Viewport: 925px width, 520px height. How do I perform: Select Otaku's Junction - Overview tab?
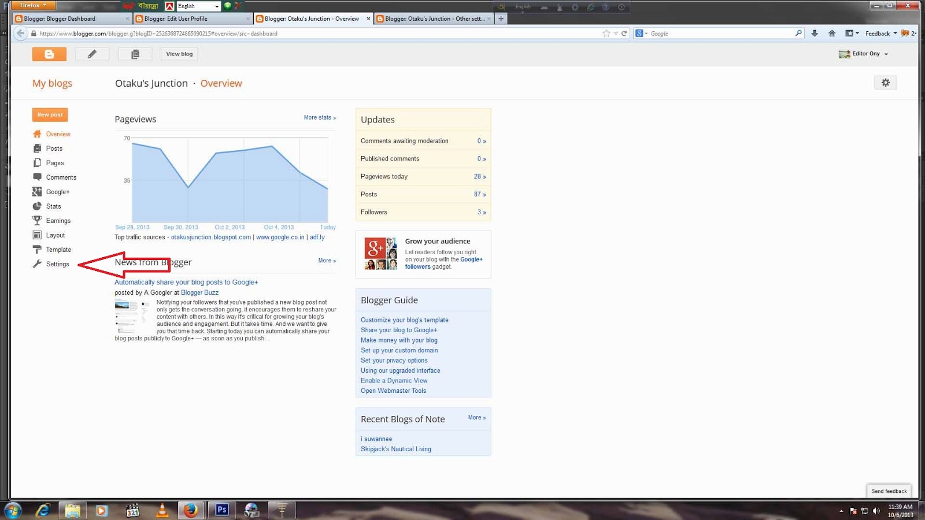point(311,18)
